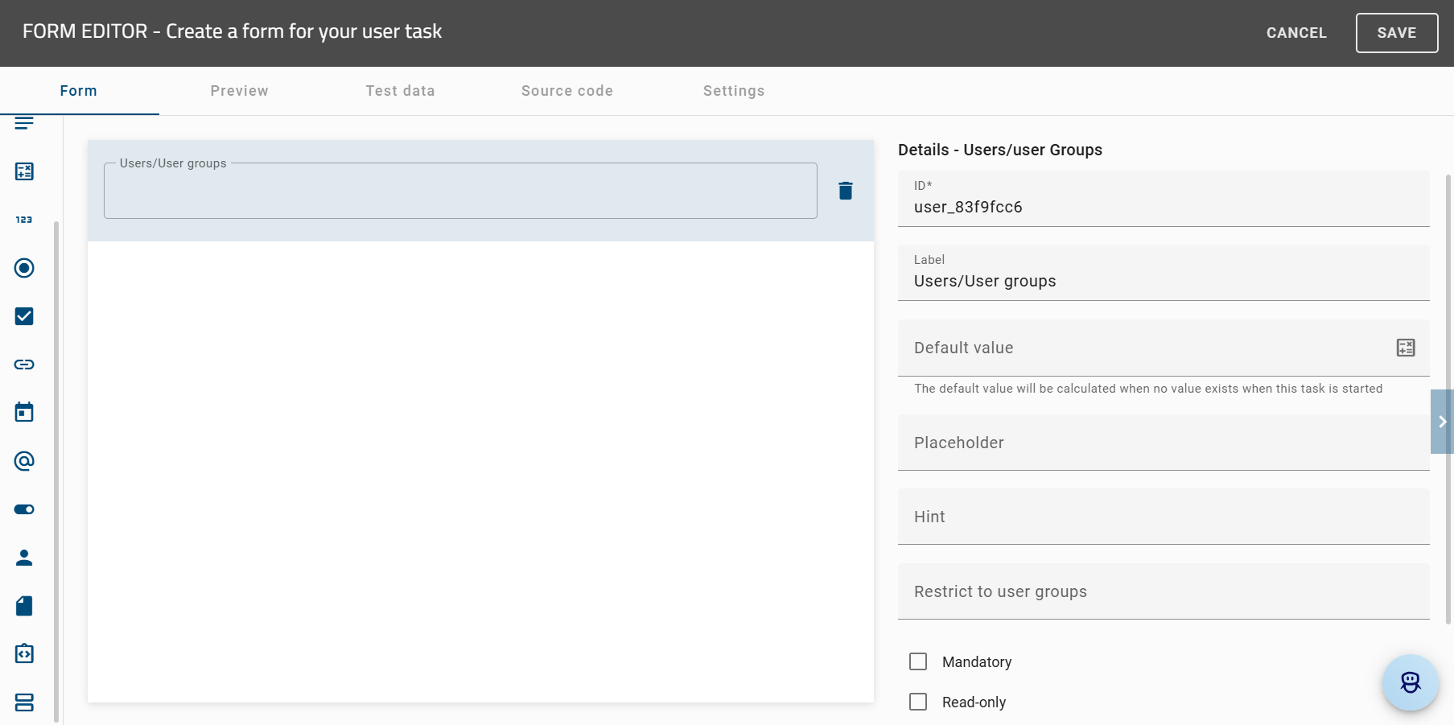The image size is (1454, 725).
Task: Add a number field (123) element
Action: click(24, 220)
